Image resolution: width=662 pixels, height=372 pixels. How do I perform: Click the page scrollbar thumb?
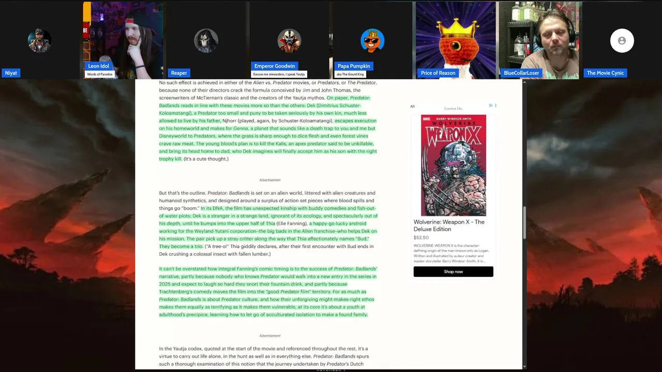524,222
